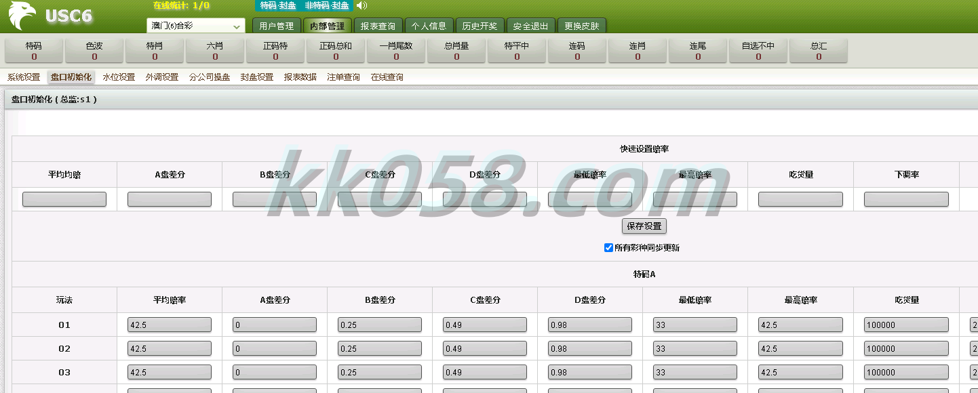Select the 自选不中 category button
This screenshot has height=393, width=978.
click(758, 51)
